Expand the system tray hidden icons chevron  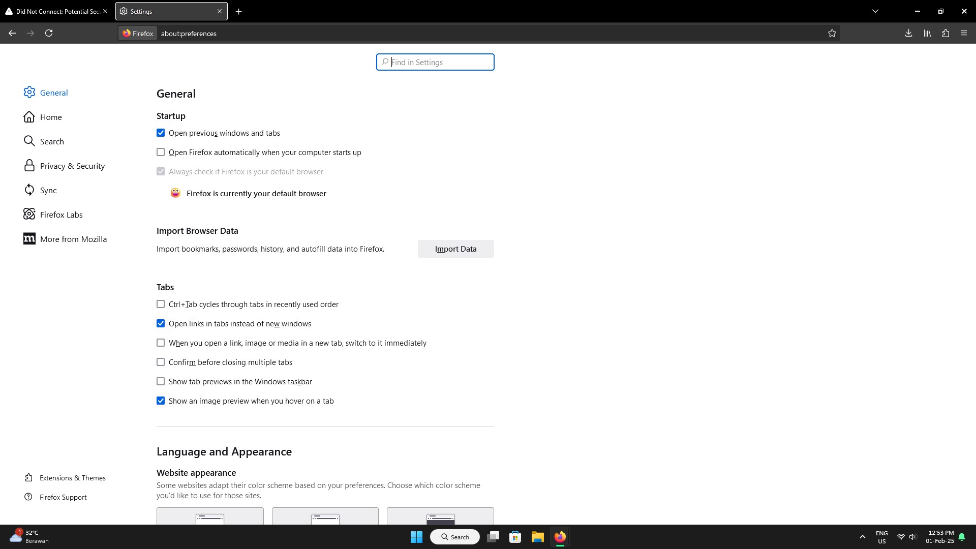862,537
